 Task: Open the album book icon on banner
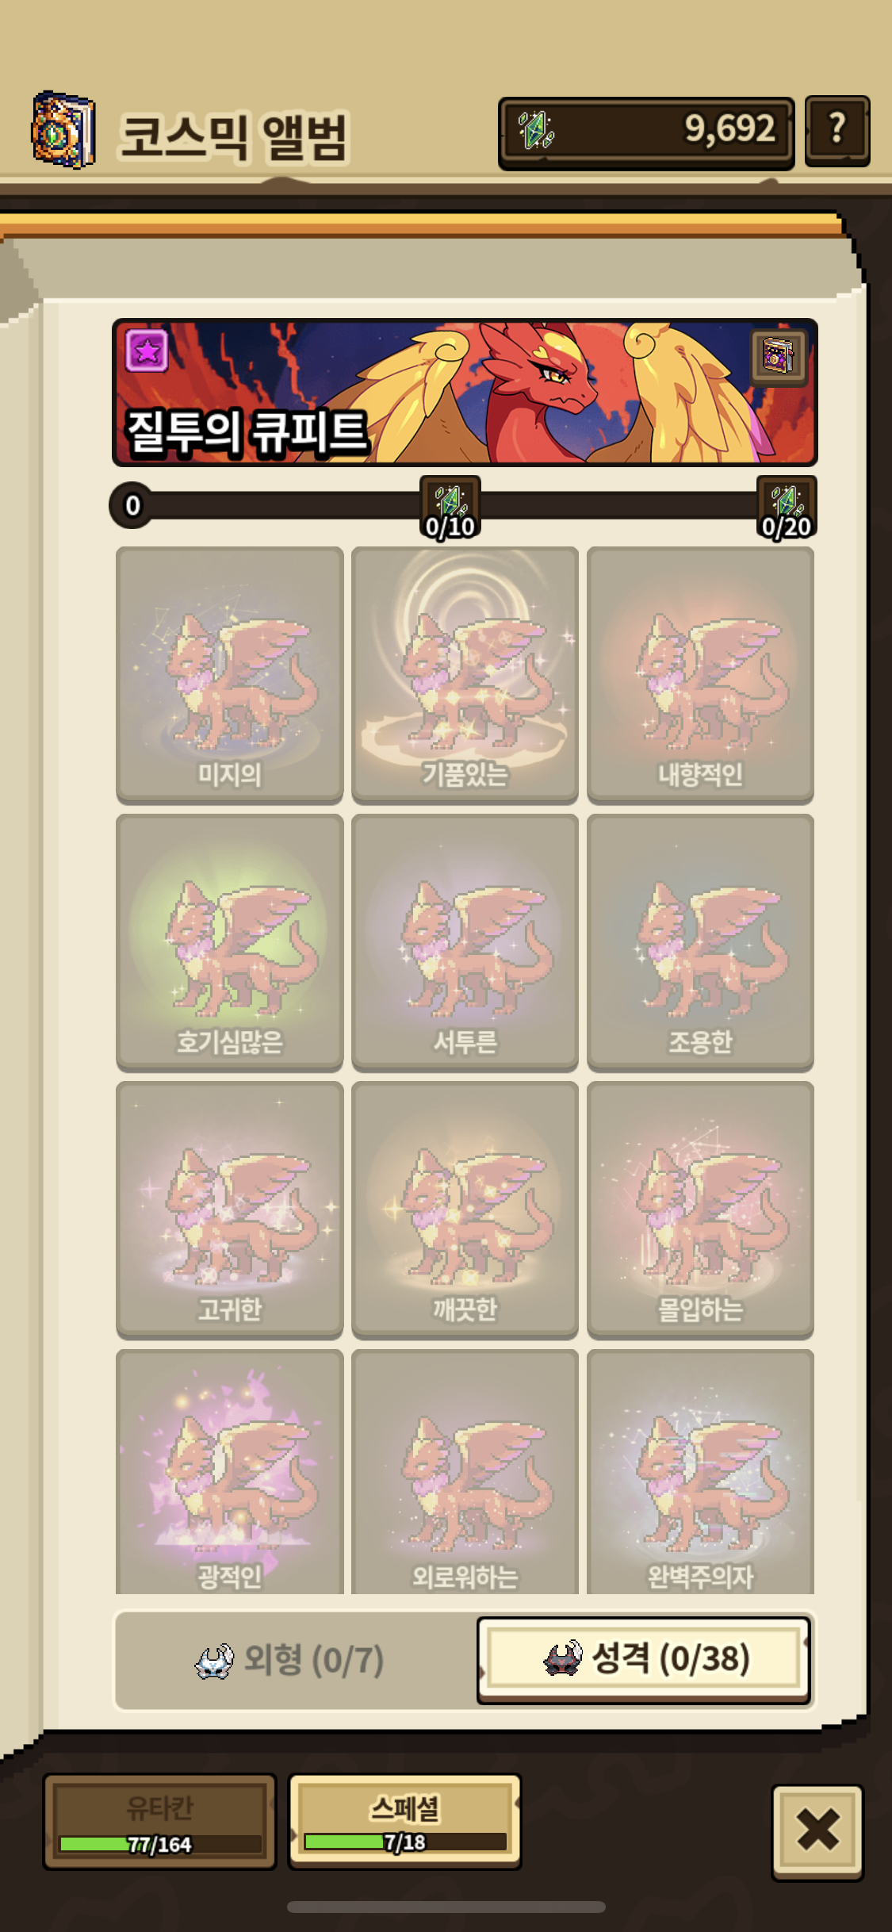coord(779,356)
